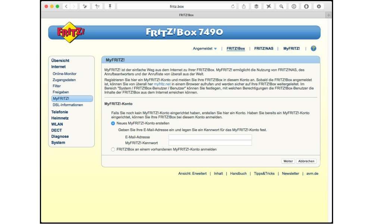Click the stacked layers extension icon
Screen dimensions: 373x224
click(256, 6)
